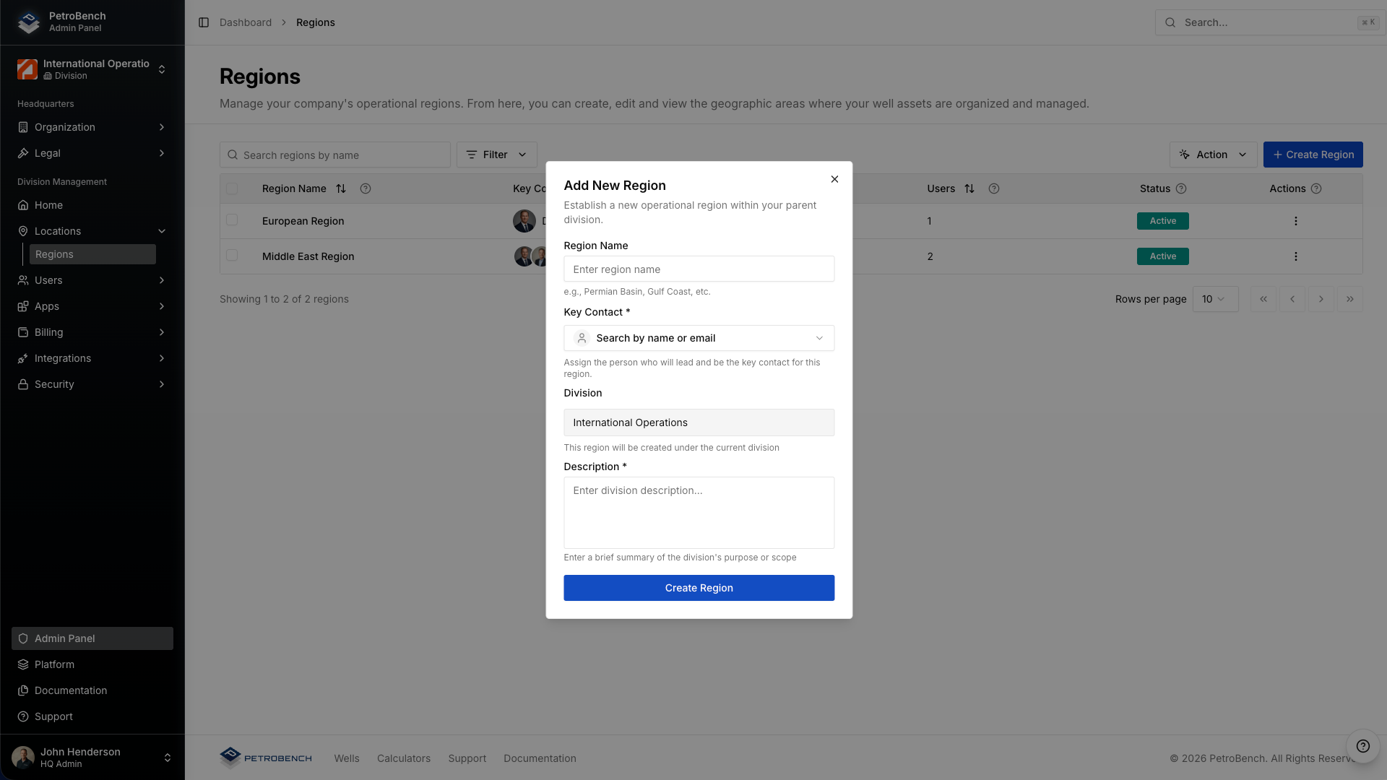Expand the Integrations menu
This screenshot has height=780, width=1387.
pyautogui.click(x=92, y=358)
